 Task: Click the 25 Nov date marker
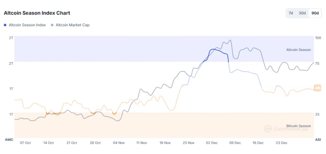point(188,143)
